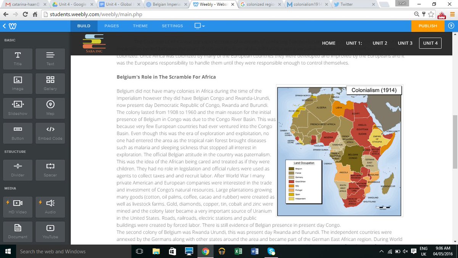
Task: Open Task View from the taskbar
Action: click(140, 251)
